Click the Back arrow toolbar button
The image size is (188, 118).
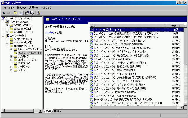point(4,13)
